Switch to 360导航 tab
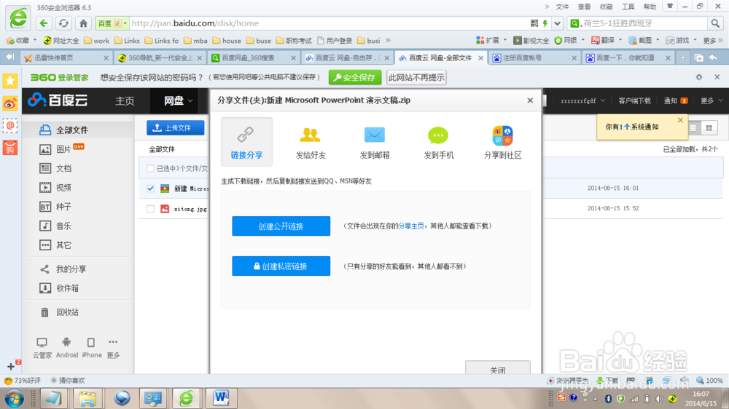This screenshot has width=729, height=409. coord(160,58)
